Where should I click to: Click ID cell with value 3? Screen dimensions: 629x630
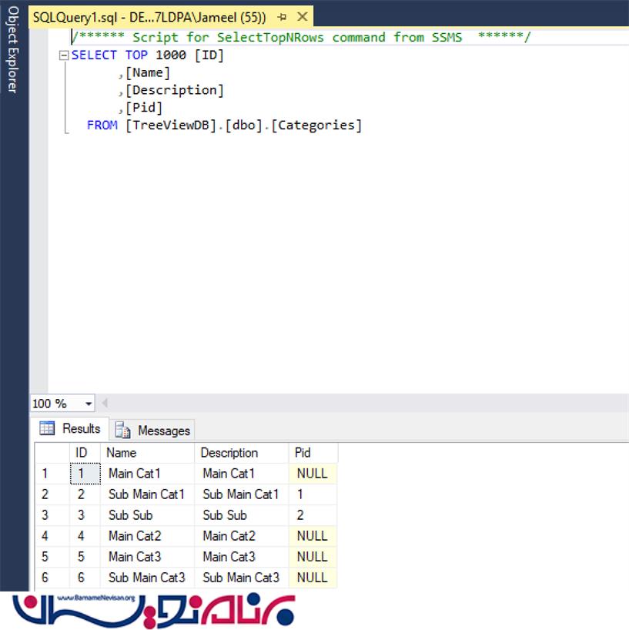[85, 515]
